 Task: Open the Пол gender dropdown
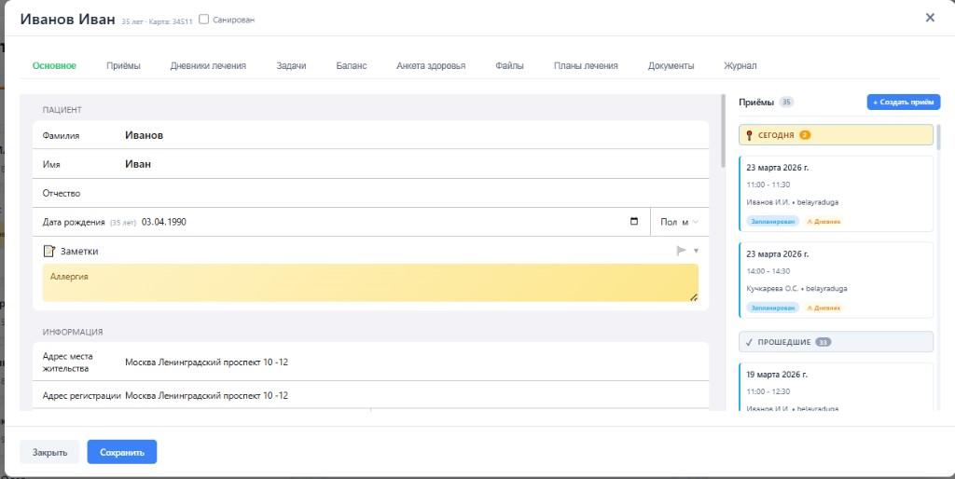tap(679, 222)
